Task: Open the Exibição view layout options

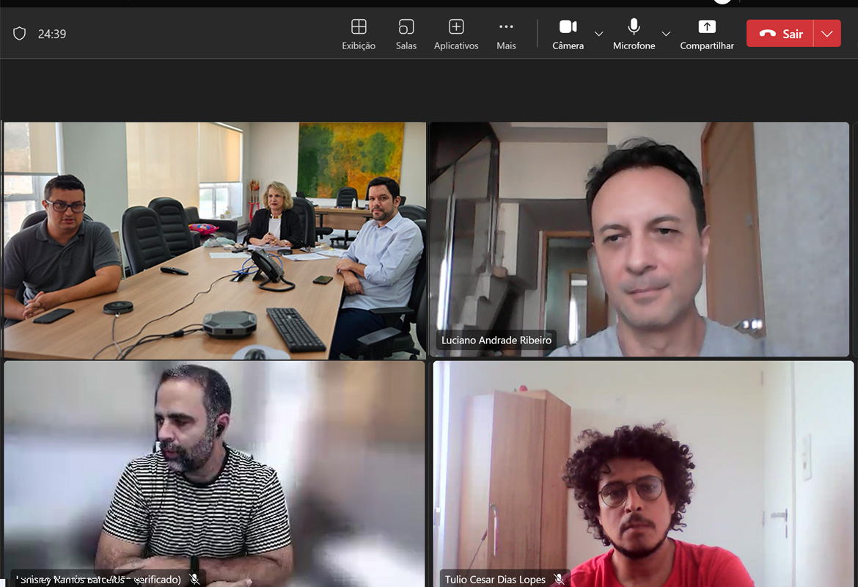Action: coord(359,34)
